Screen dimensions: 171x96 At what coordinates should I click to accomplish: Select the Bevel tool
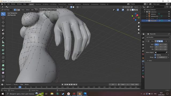click(3, 54)
